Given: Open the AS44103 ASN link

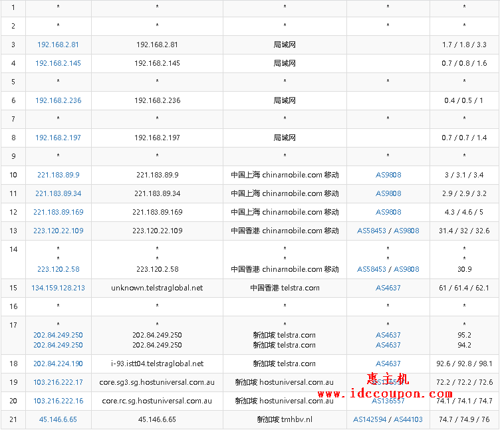Looking at the screenshot, I should click(x=408, y=419).
